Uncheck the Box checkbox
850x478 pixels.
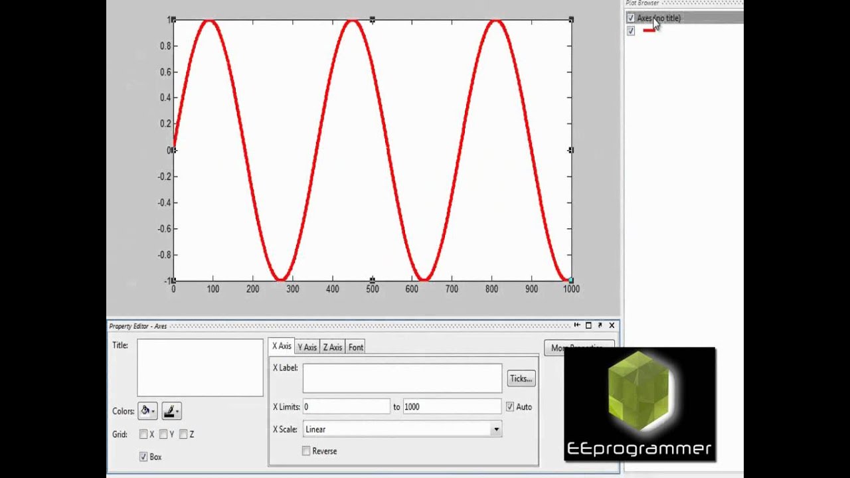point(143,457)
